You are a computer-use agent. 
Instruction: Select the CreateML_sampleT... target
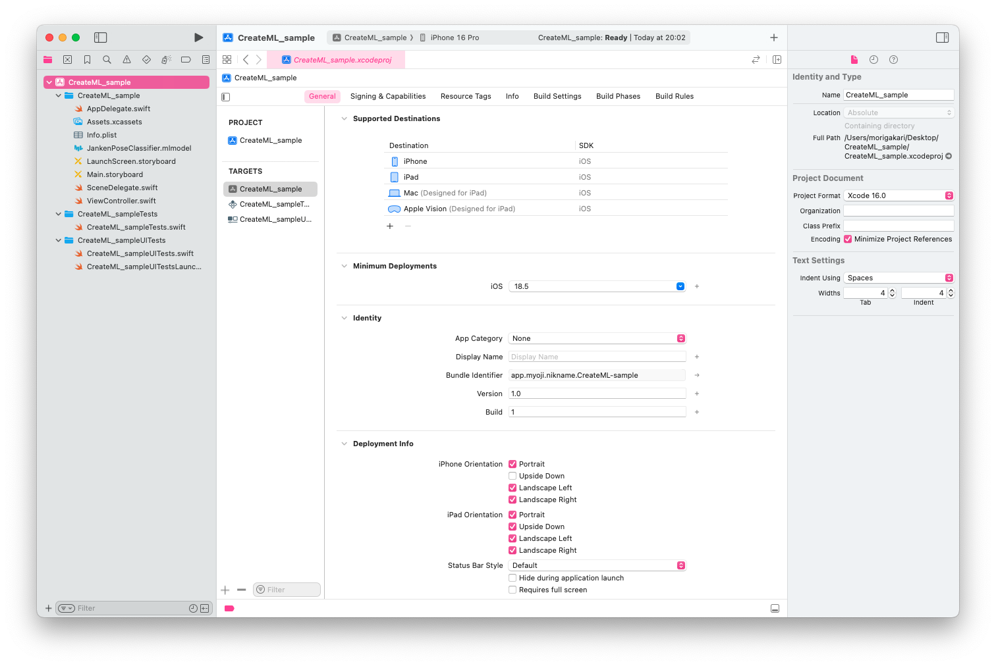[x=270, y=204]
